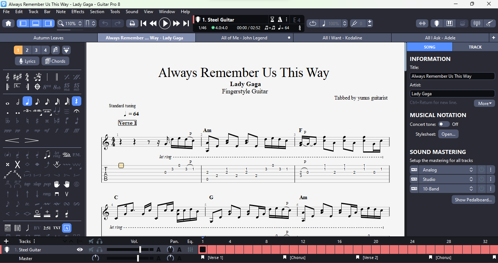Select the treble clef tool
The width and height of the screenshot is (498, 263).
coord(7,77)
